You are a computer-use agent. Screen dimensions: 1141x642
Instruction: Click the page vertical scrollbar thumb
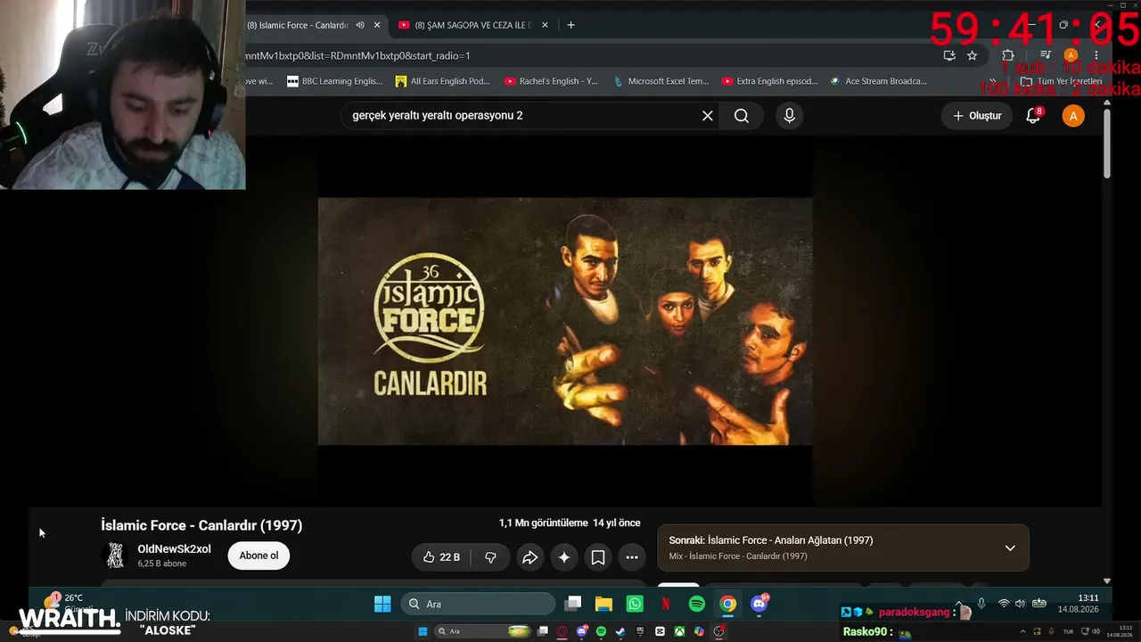(x=1107, y=143)
